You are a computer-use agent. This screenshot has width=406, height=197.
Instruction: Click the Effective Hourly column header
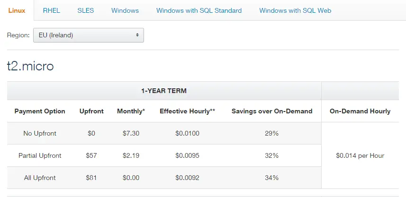pyautogui.click(x=188, y=111)
